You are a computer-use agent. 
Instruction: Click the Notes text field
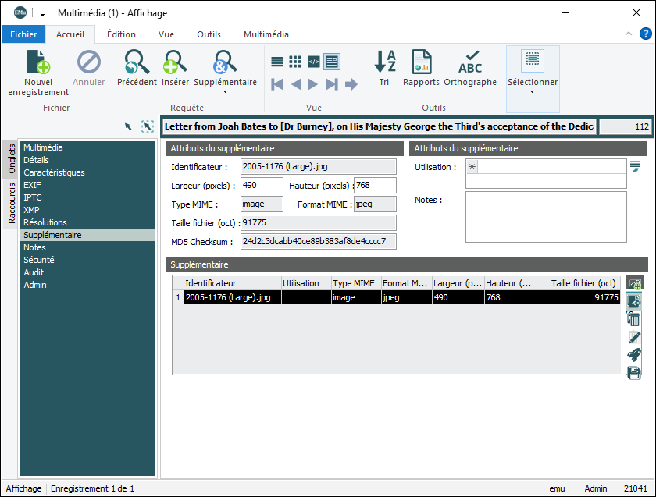(546, 217)
